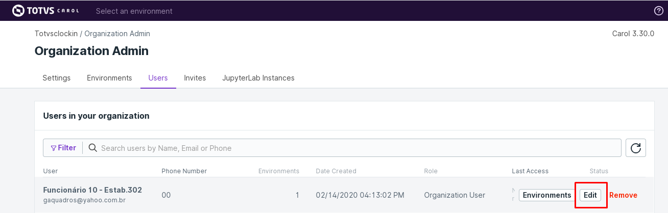Click the Role column header
Viewport: 668px width, 213px height.
click(x=431, y=171)
